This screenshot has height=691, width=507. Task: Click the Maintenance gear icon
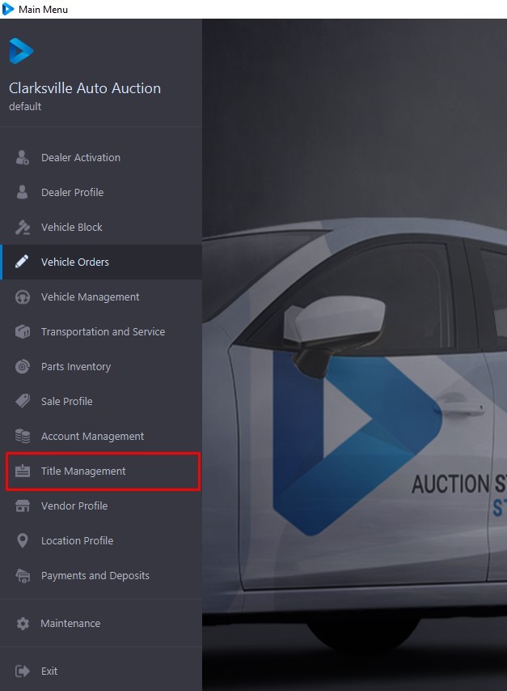(23, 624)
